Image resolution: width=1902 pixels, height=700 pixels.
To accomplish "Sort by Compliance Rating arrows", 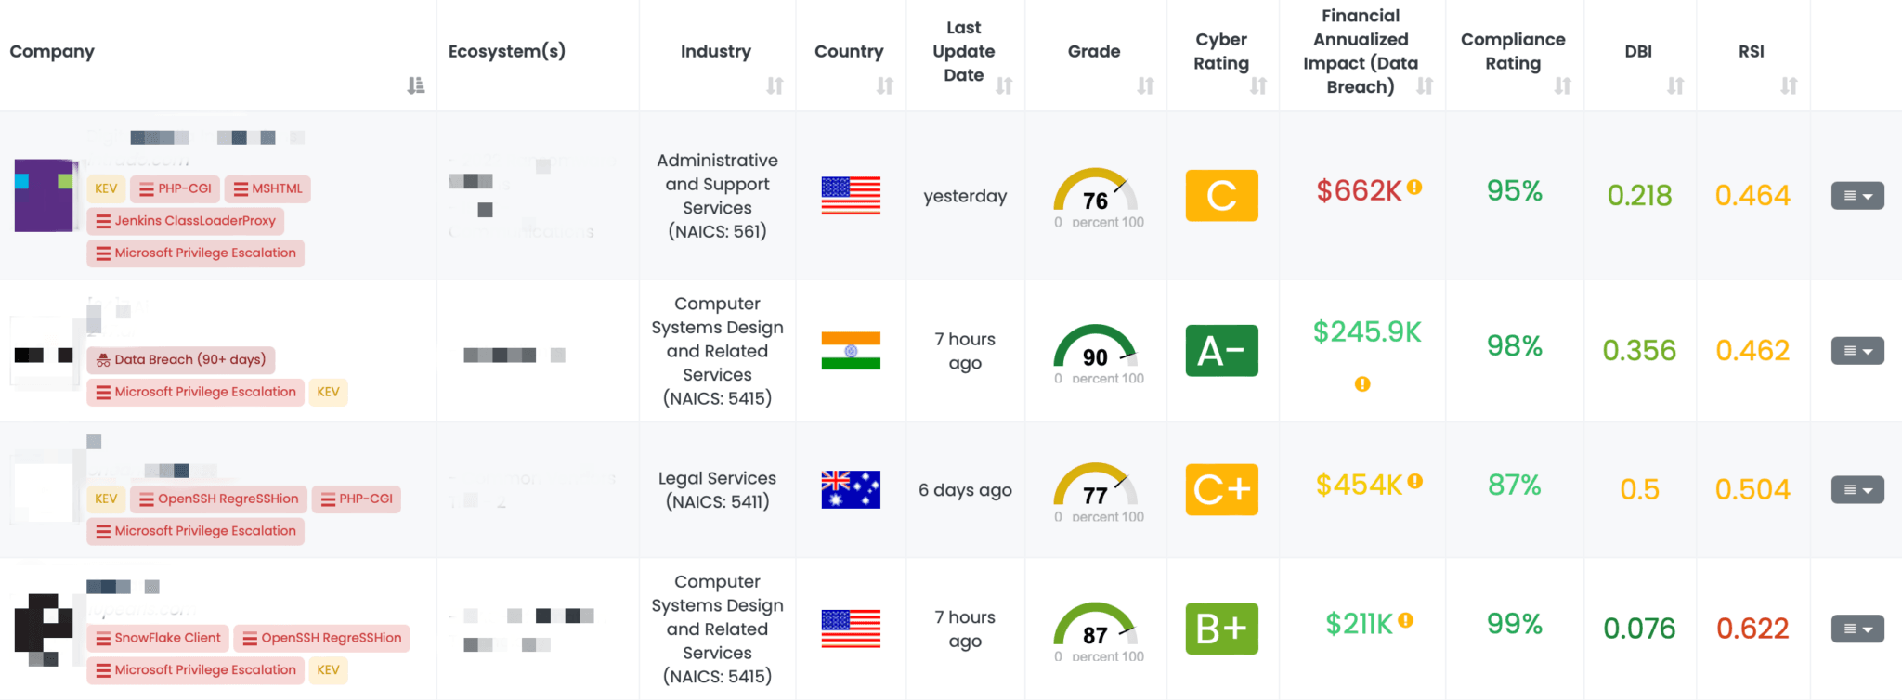I will tap(1563, 85).
